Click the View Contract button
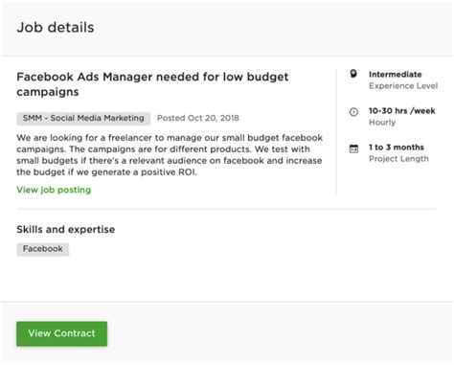The image size is (454, 365). coord(61,333)
